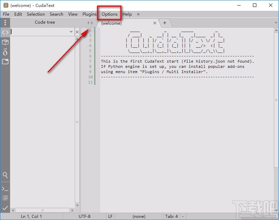
Task: Open the Snippets delta icon panel
Action: [5, 52]
